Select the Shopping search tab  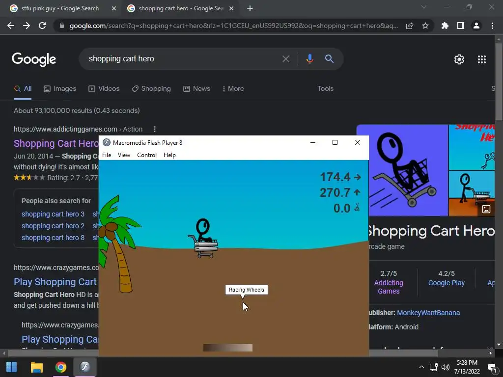click(x=151, y=89)
